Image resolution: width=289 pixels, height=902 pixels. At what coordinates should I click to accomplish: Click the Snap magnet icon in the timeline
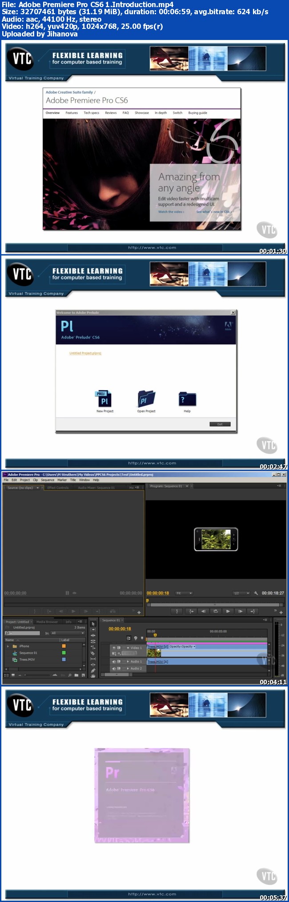pyautogui.click(x=128, y=638)
